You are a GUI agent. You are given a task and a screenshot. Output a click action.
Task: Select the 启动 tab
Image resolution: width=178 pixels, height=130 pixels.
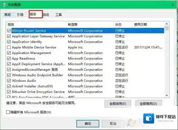(46, 15)
